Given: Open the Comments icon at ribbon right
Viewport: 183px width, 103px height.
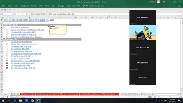Looking at the screenshot, I should [180, 6].
